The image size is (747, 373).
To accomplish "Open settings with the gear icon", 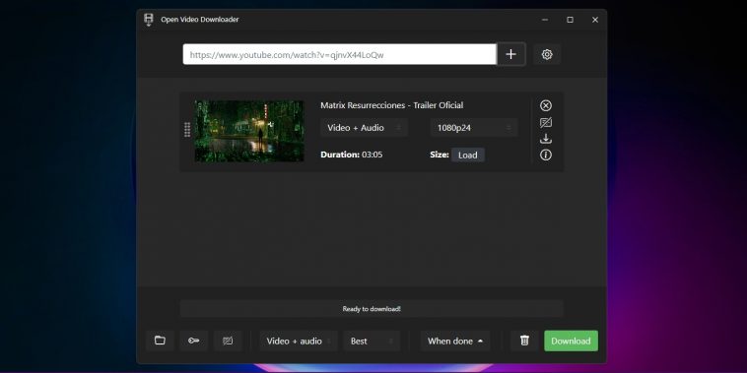I will pos(547,54).
